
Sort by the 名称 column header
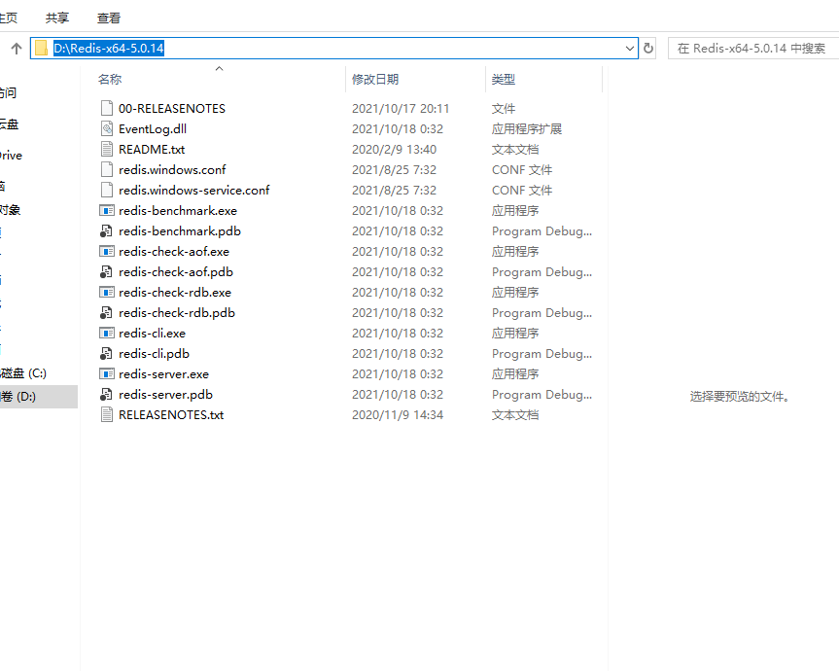110,79
